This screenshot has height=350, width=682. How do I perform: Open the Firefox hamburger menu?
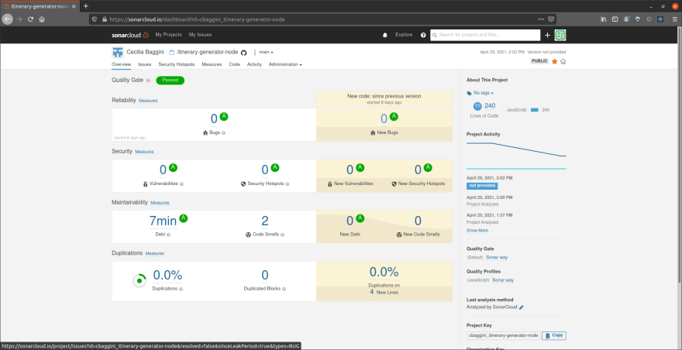tap(673, 19)
